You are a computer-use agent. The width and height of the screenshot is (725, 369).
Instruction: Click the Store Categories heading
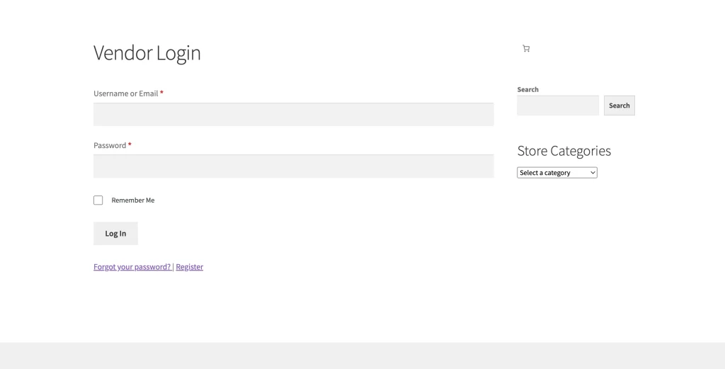click(564, 151)
